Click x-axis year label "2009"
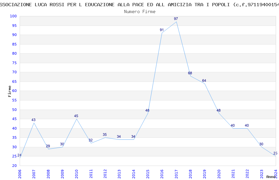The height and width of the screenshot is (180, 279). 62,174
